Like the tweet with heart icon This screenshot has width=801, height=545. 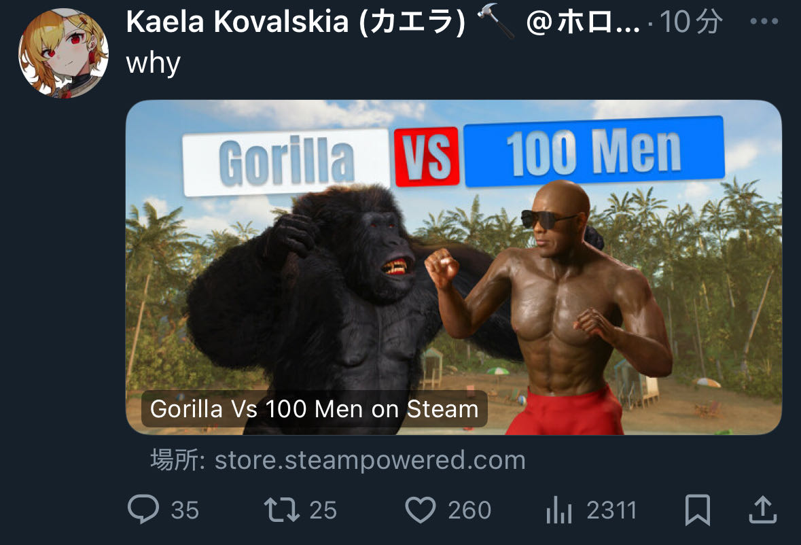tap(420, 510)
